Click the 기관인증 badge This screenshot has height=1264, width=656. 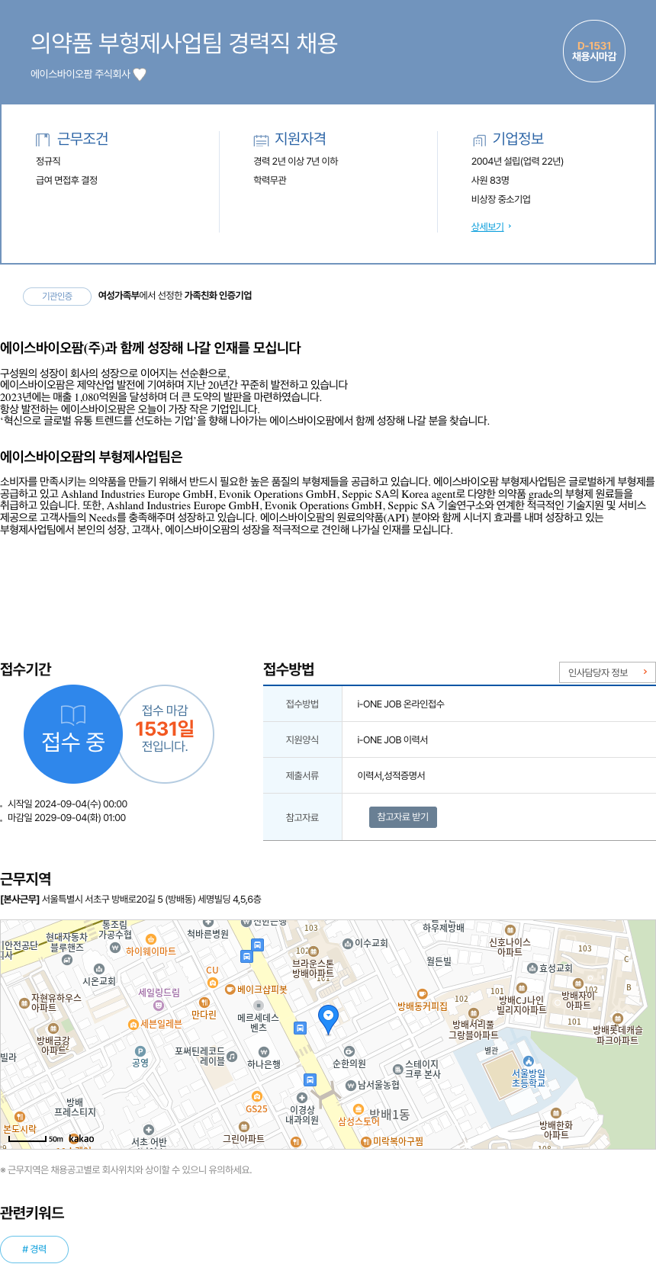(57, 296)
